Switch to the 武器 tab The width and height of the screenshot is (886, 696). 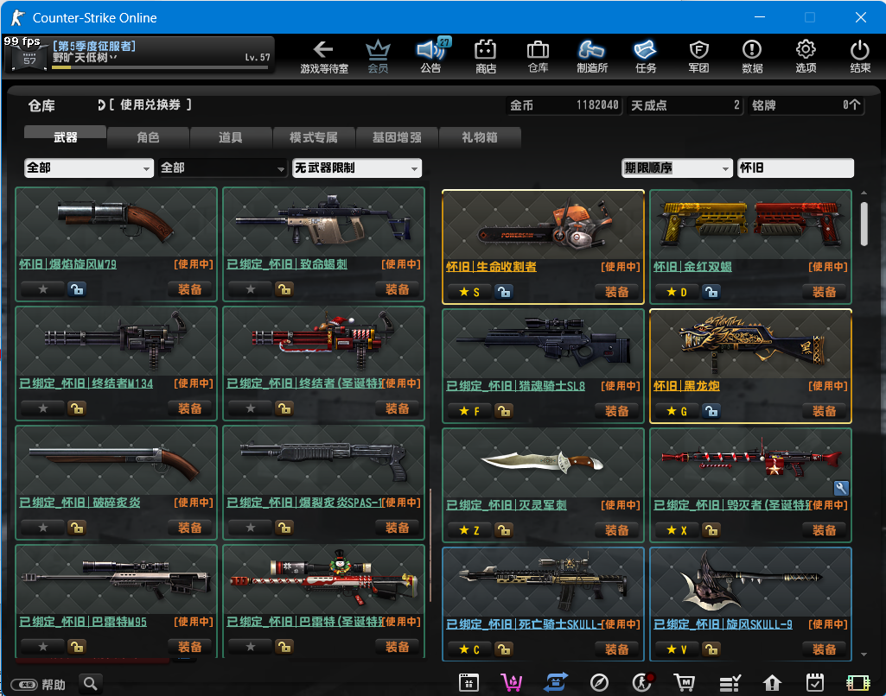click(66, 136)
